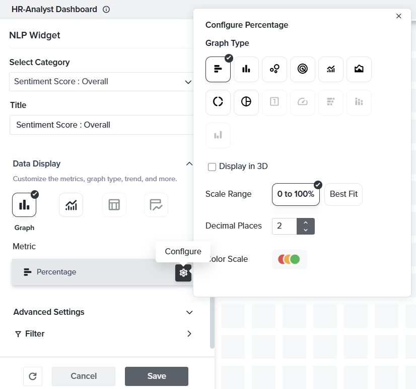Image resolution: width=416 pixels, height=389 pixels.
Task: Select the horizontal bar graph type
Action: tap(218, 69)
